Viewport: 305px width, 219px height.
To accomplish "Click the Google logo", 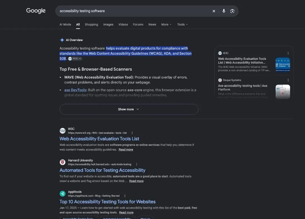I will coord(36,11).
